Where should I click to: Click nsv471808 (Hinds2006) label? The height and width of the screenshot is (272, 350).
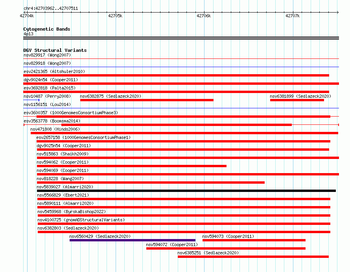pos(55,129)
